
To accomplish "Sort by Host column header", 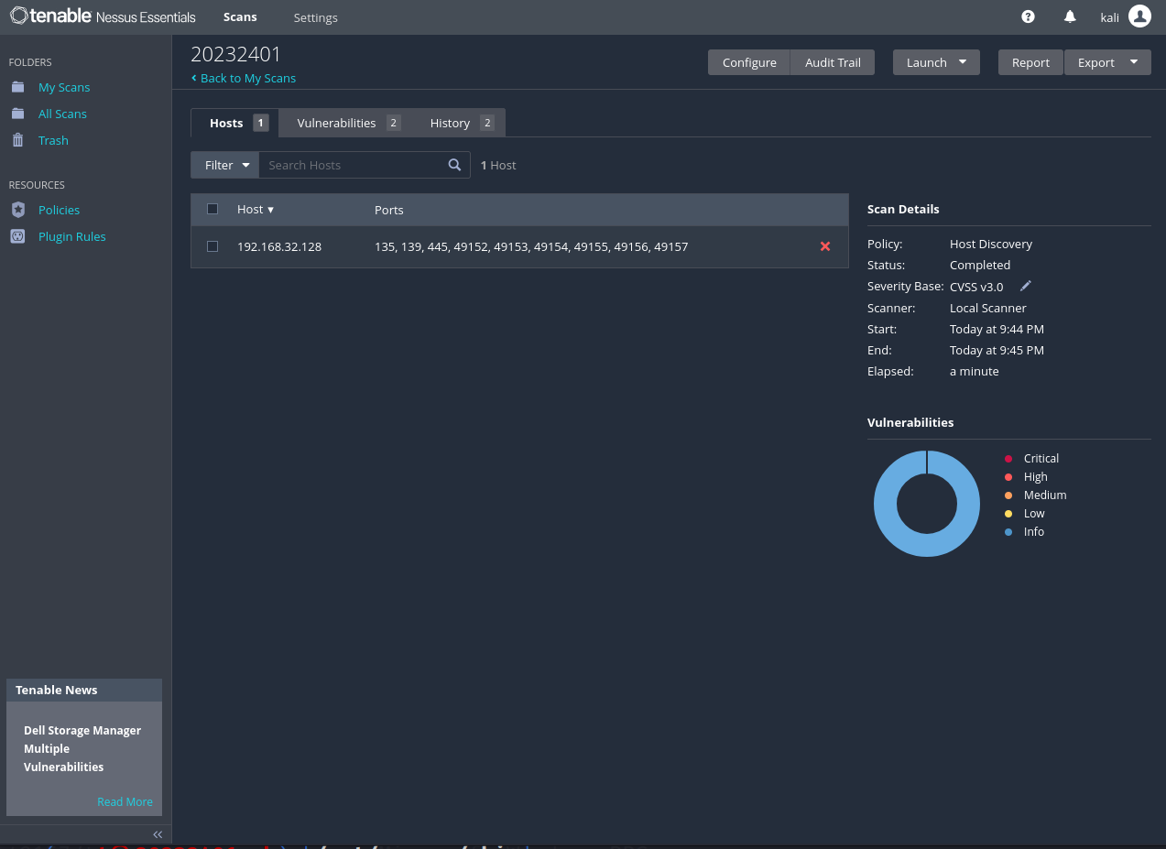I will click(x=256, y=209).
